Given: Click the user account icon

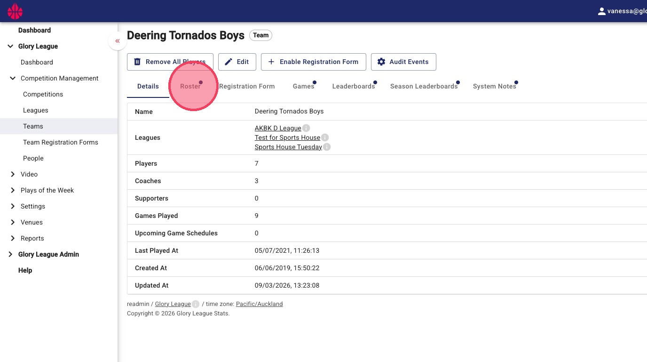Looking at the screenshot, I should point(601,11).
